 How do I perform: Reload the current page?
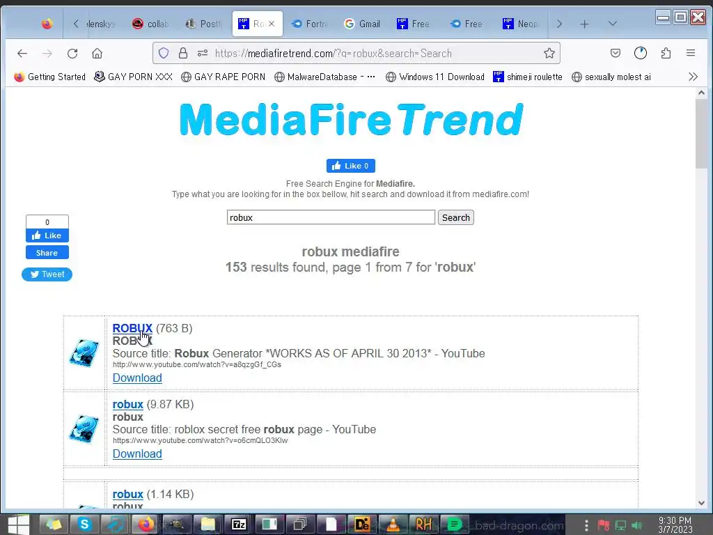72,53
